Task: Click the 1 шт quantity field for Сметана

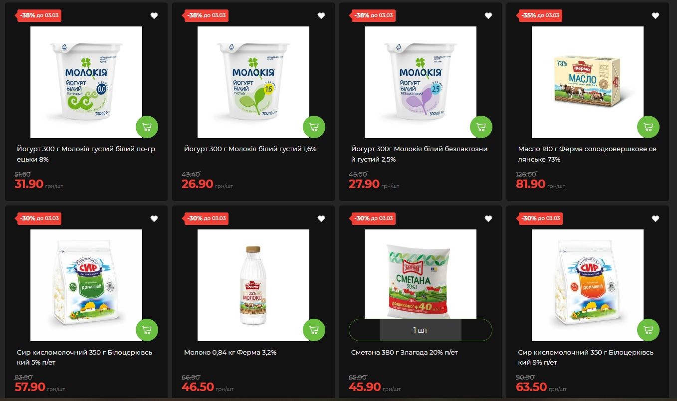Action: pos(421,330)
